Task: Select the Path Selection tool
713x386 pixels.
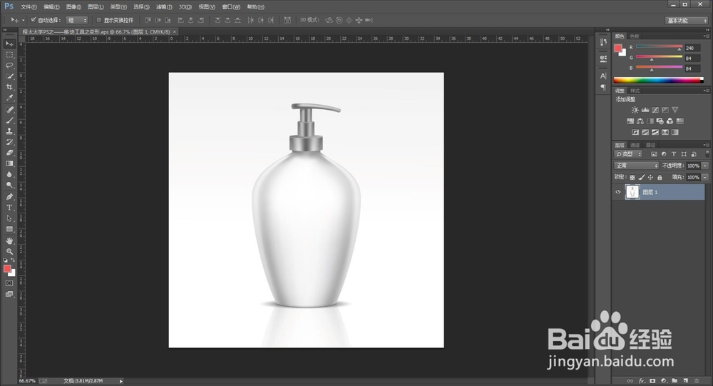Action: 9,218
